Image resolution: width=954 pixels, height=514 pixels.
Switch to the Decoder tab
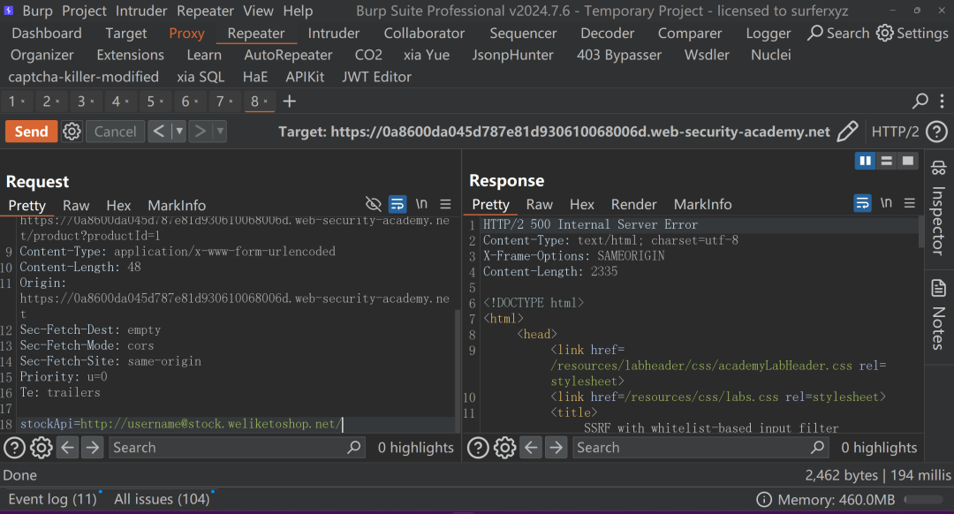[x=607, y=34]
